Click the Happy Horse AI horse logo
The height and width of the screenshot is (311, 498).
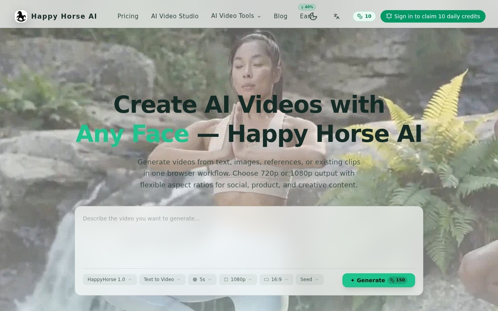pos(21,16)
